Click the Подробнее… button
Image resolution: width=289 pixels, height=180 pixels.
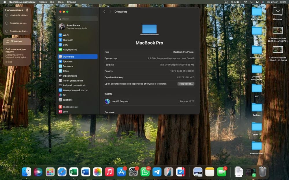(x=186, y=84)
